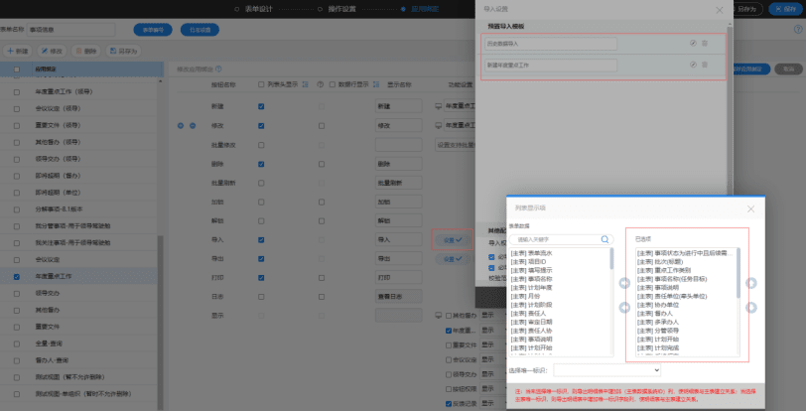Open the 显示 dropdown beside 会议议定
Image resolution: width=806 pixels, height=412 pixels.
tap(492, 359)
